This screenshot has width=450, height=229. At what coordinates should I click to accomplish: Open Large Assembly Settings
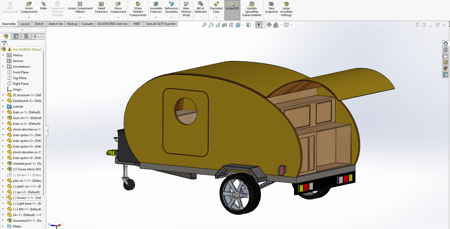click(x=286, y=9)
